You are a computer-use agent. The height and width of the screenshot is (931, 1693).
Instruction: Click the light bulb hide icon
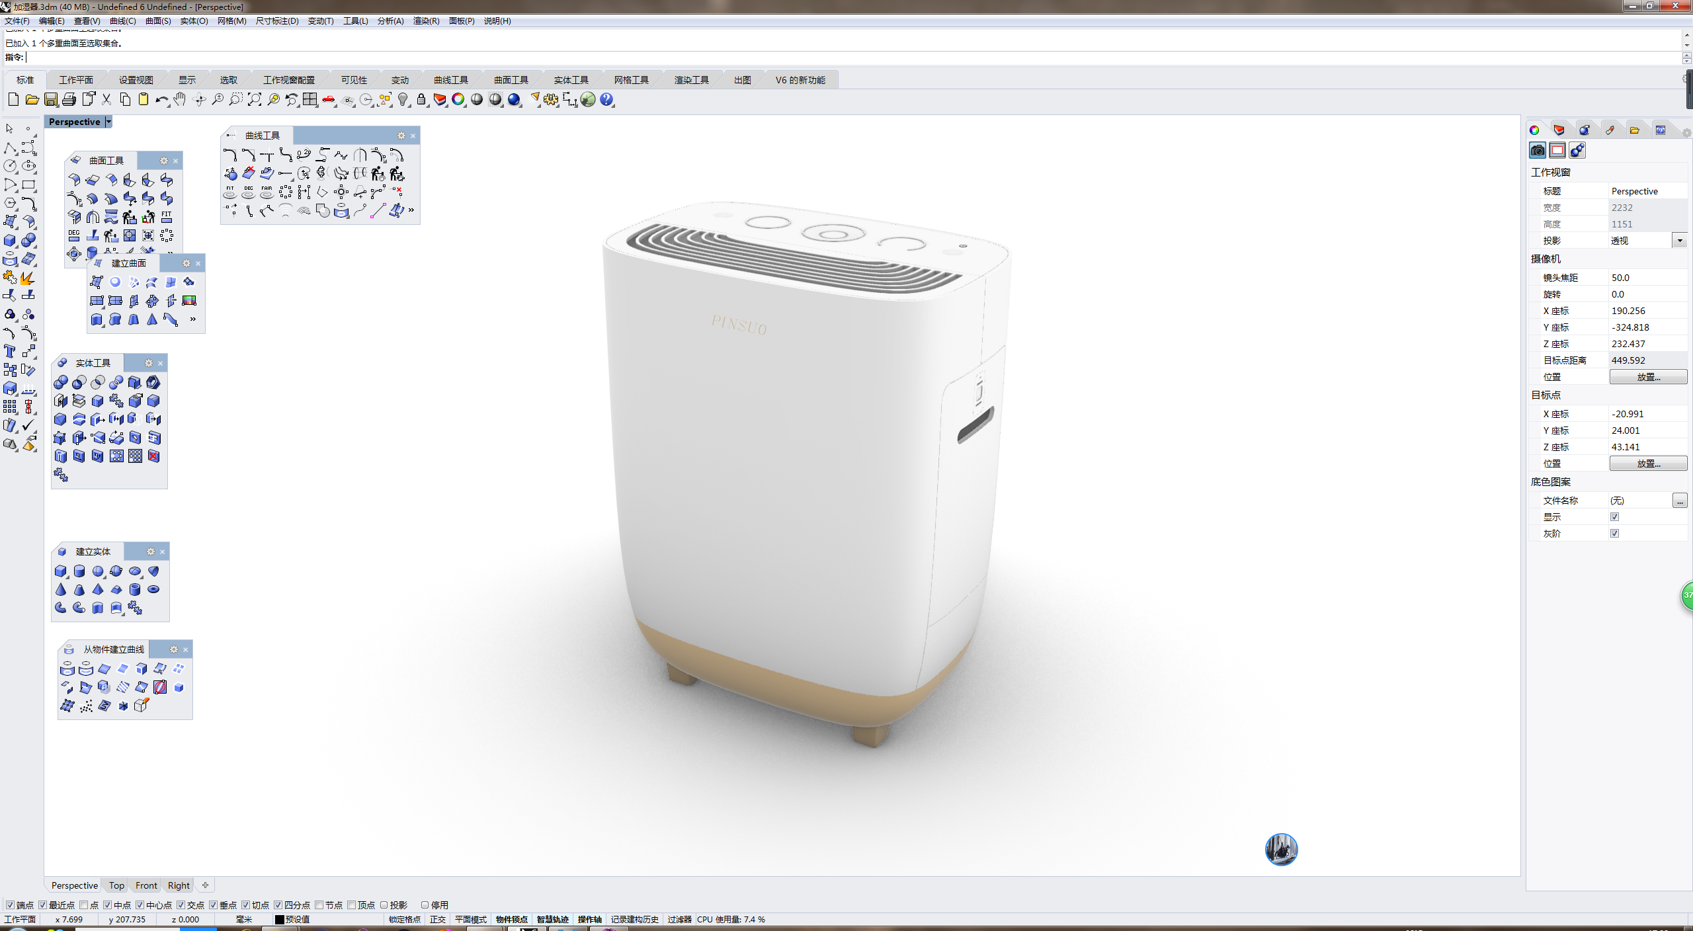coord(403,100)
